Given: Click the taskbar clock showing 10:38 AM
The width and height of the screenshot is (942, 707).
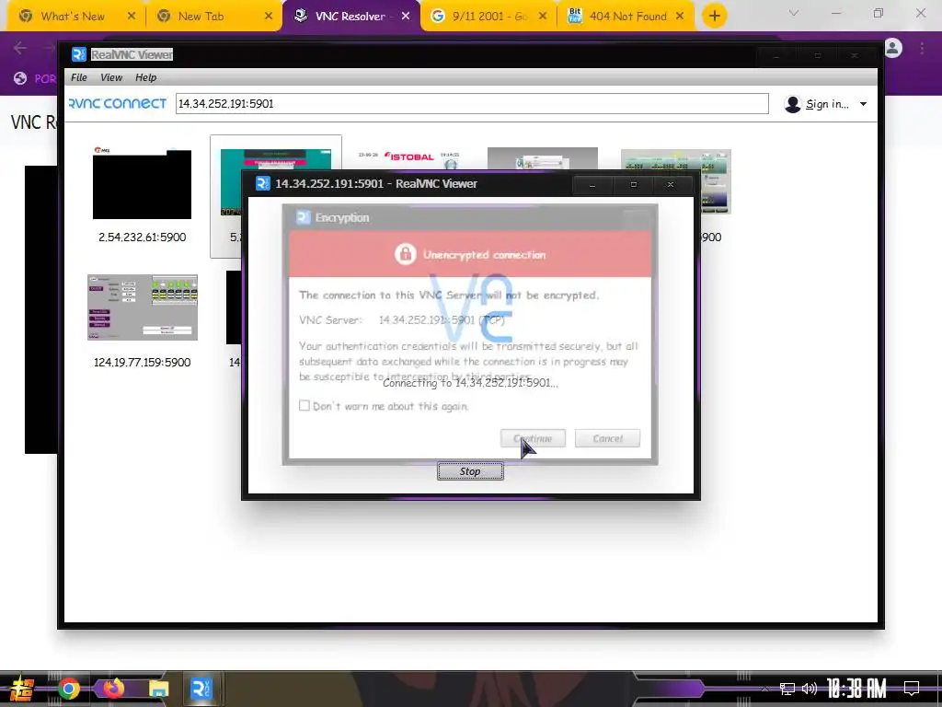Looking at the screenshot, I should 856,689.
